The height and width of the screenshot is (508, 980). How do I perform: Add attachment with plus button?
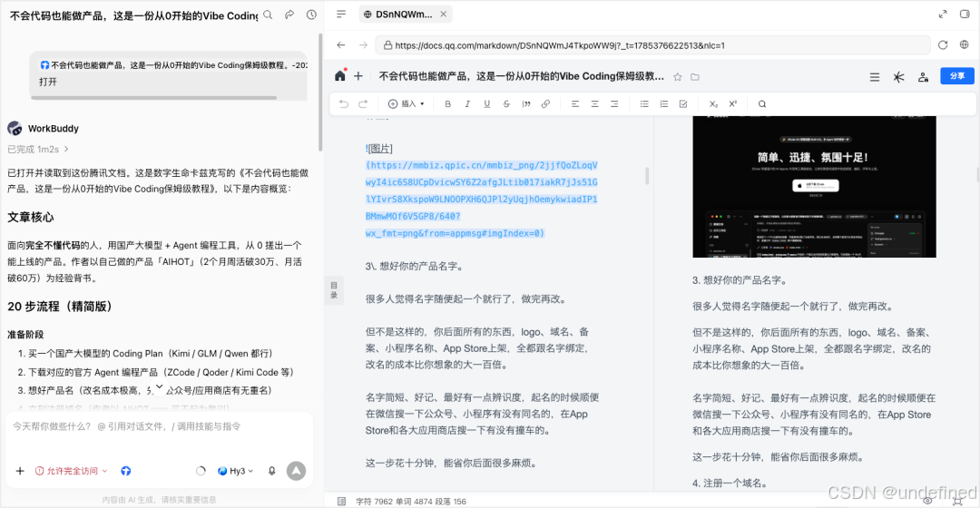coord(20,471)
